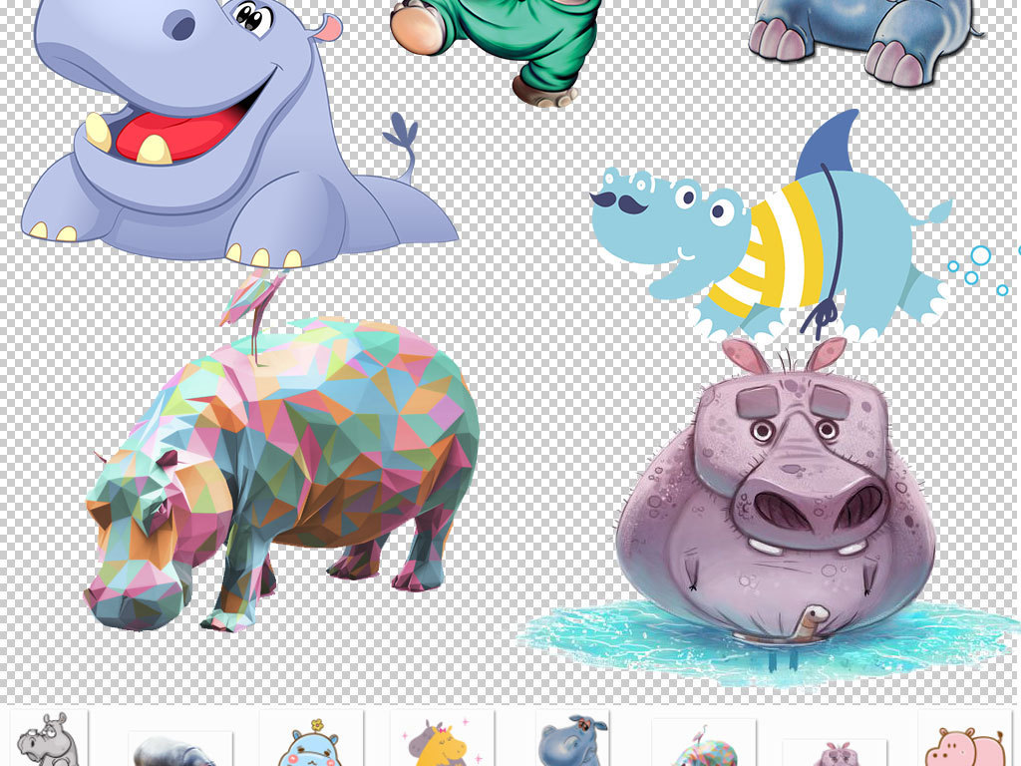Open the realistic hippo photo thumbnail
Screen dimensions: 1021x766
[x=180, y=748]
